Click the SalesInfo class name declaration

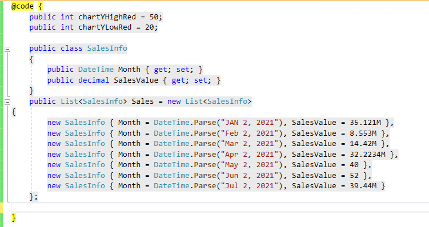click(x=107, y=48)
